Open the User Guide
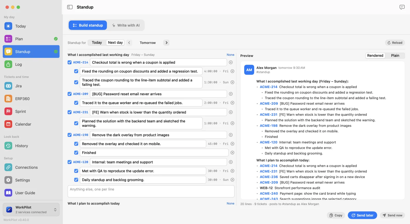This screenshot has height=224, width=410. (31, 193)
